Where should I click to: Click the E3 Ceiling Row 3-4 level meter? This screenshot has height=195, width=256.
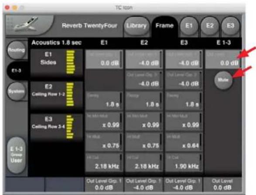click(70, 127)
